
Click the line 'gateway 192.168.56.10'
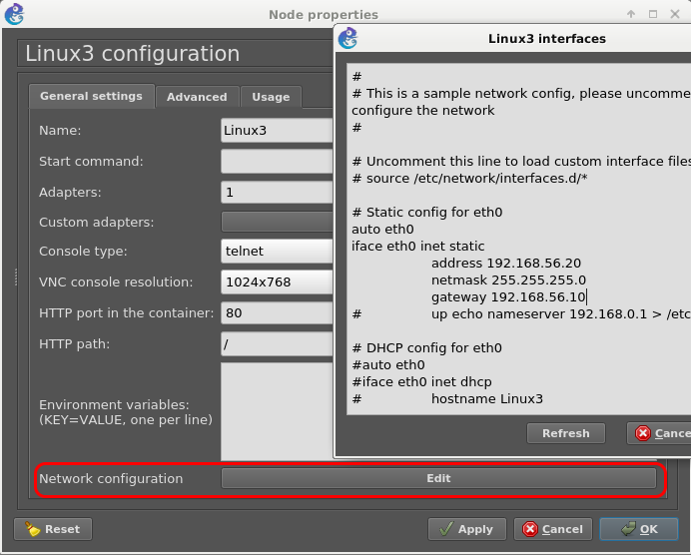click(x=508, y=297)
